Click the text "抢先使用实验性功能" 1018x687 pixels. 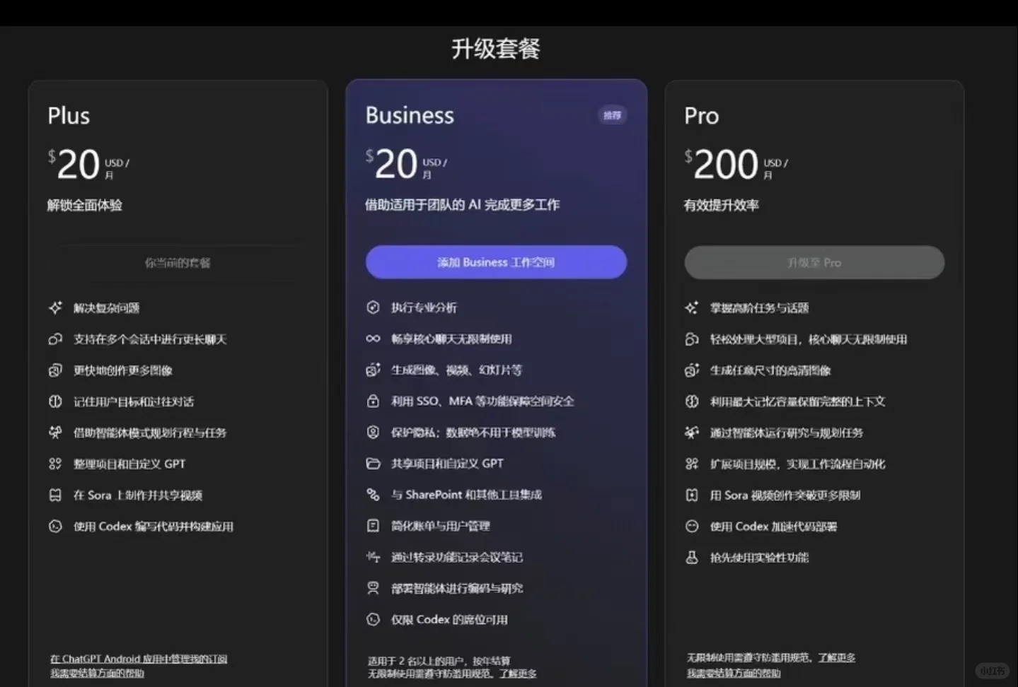(x=760, y=558)
